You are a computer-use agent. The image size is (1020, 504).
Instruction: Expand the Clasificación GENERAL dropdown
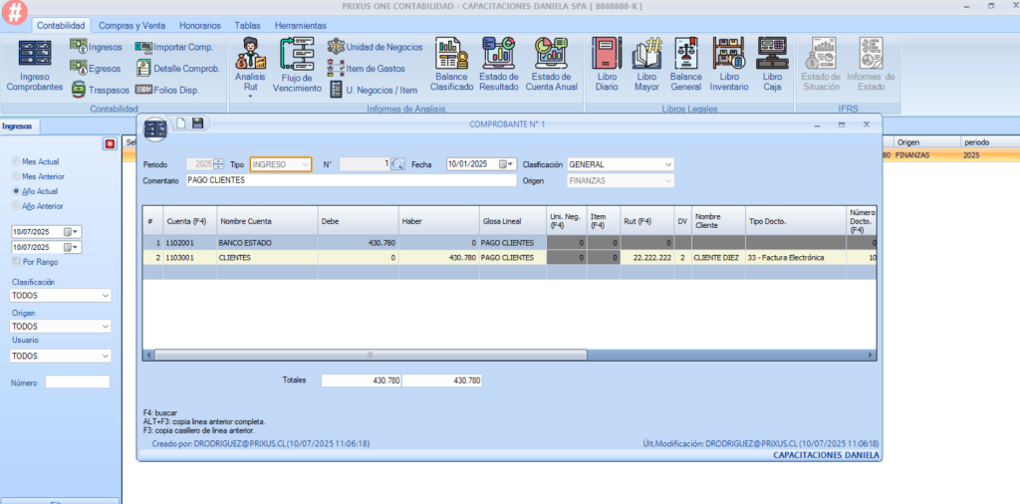click(x=667, y=164)
